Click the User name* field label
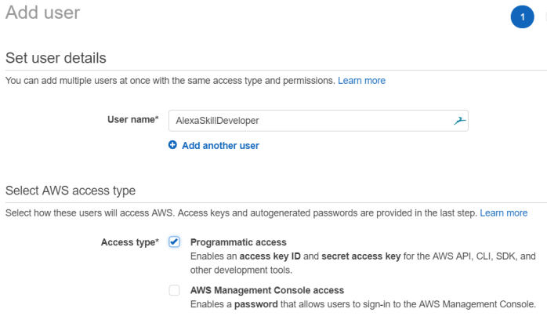Viewport: 547px width, 316px height. click(x=132, y=120)
